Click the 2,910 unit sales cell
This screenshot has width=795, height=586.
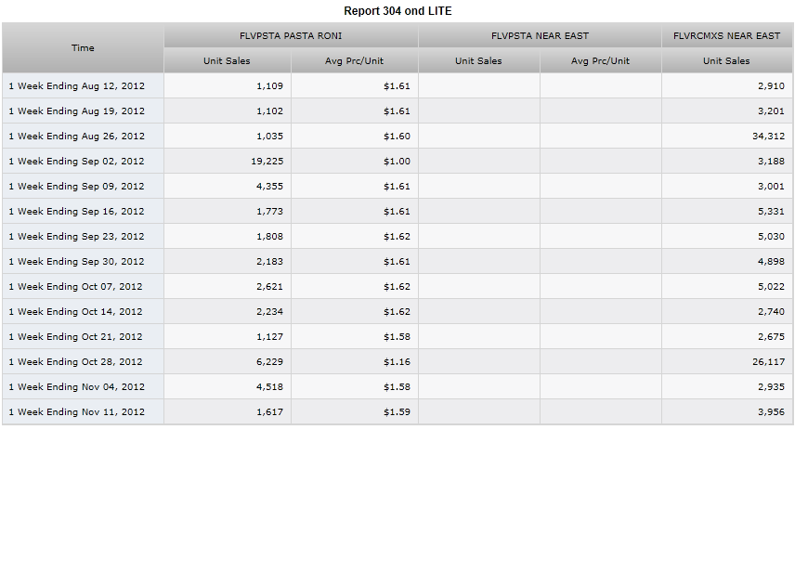pos(727,85)
